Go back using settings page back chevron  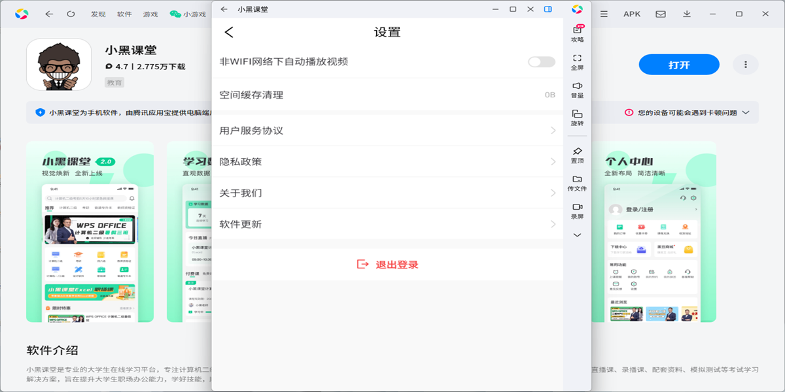(x=229, y=32)
